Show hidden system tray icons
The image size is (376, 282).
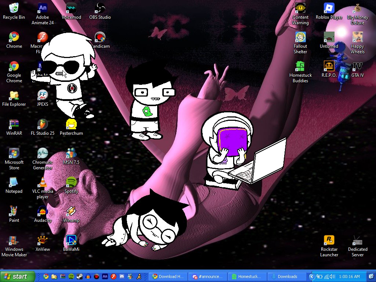(x=311, y=276)
